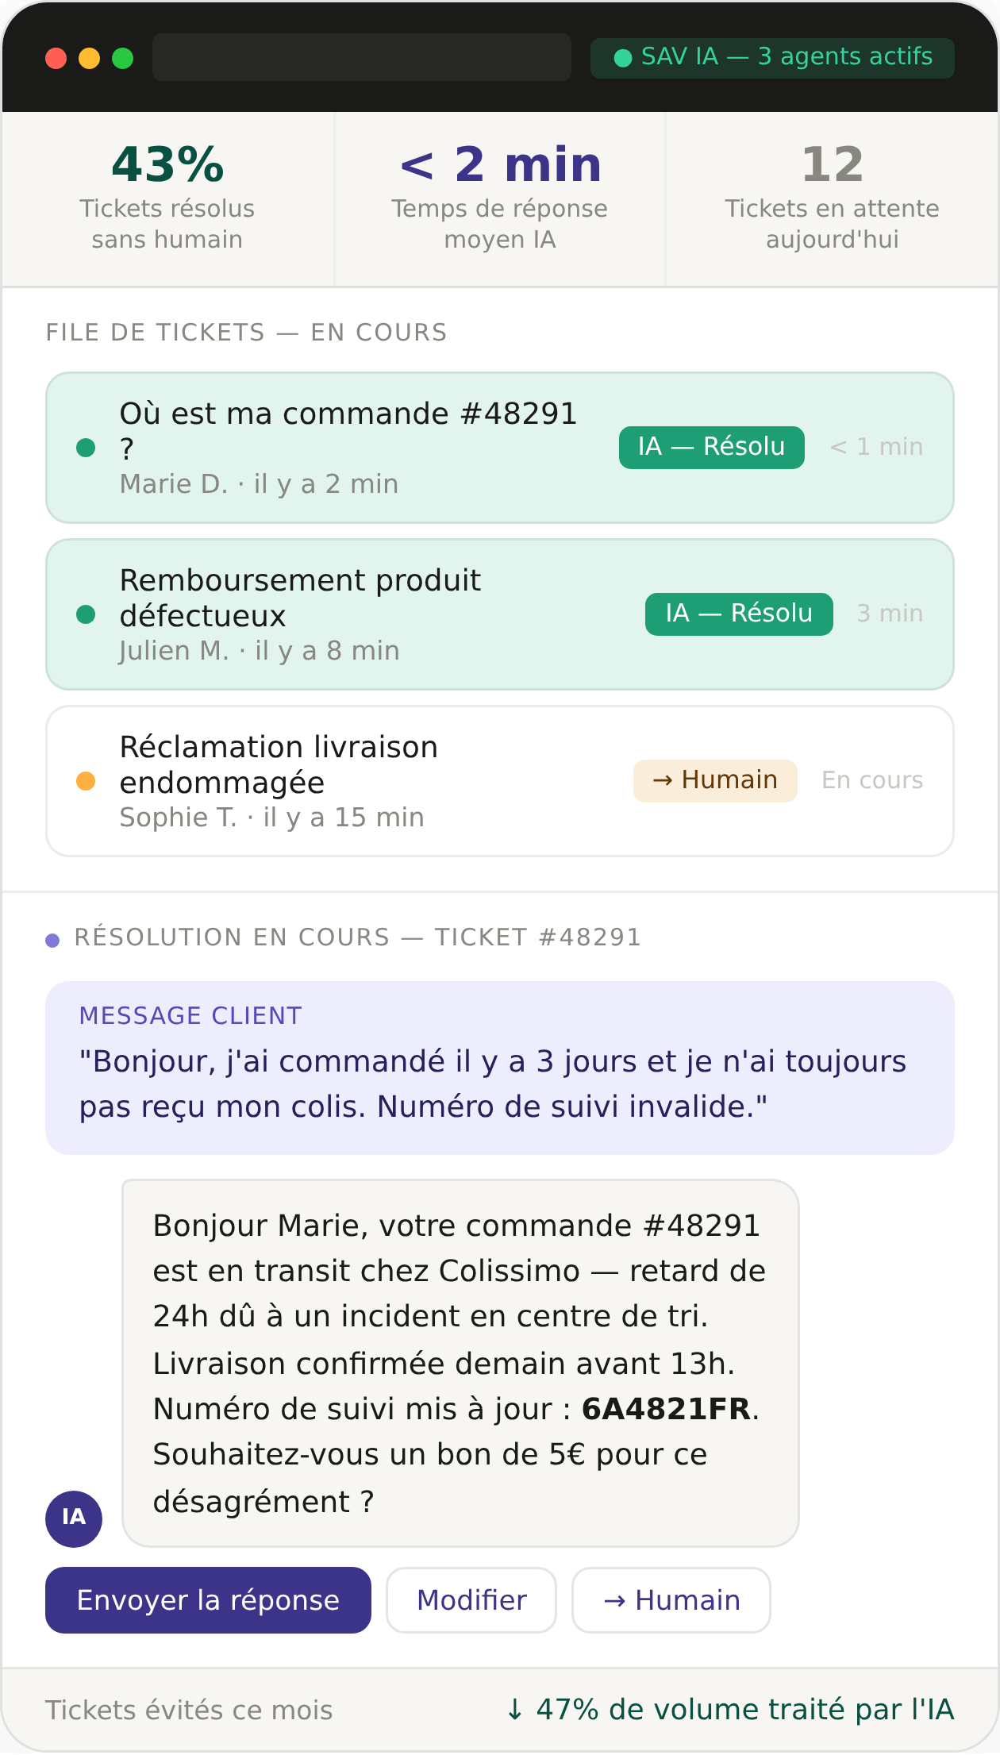
Task: Click the 43% Tickets résolus stat card
Action: 168,198
